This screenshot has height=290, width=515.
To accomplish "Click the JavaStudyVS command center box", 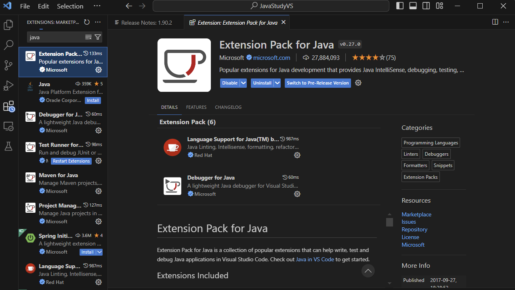I will pyautogui.click(x=271, y=6).
